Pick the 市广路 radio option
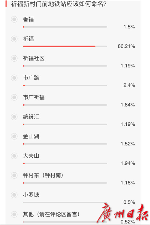The image size is (150, 225). [14, 78]
